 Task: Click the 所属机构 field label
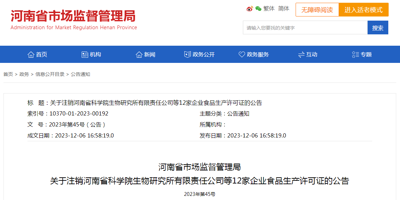213,124
